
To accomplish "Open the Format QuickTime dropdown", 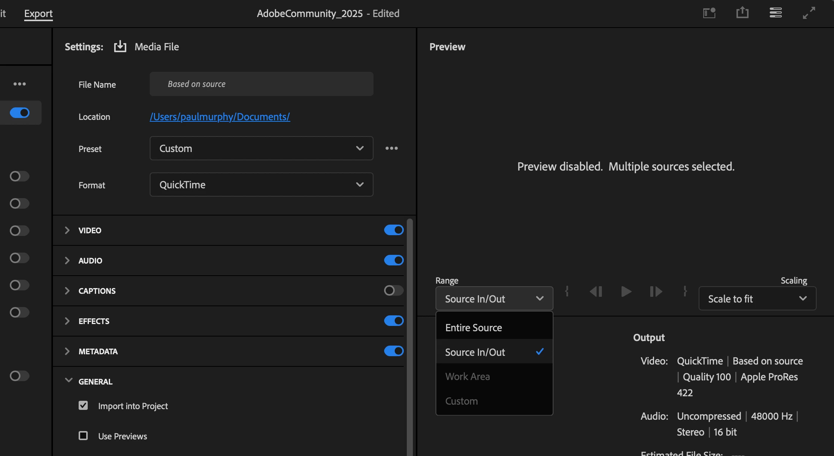I will click(261, 185).
